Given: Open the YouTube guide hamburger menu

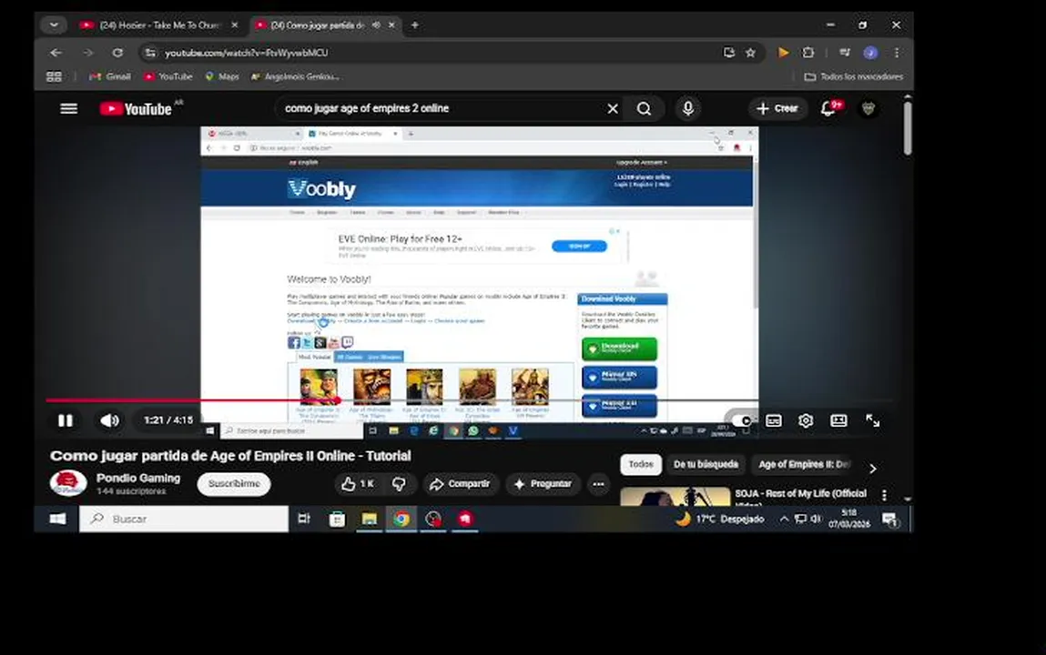Looking at the screenshot, I should (68, 108).
